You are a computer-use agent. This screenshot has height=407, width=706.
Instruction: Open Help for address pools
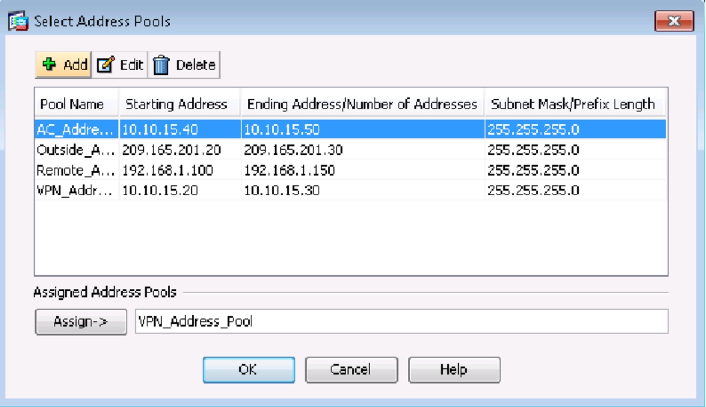pyautogui.click(x=453, y=370)
